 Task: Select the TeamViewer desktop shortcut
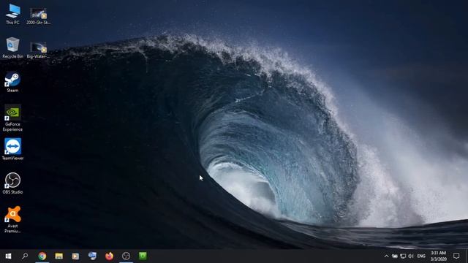point(12,149)
